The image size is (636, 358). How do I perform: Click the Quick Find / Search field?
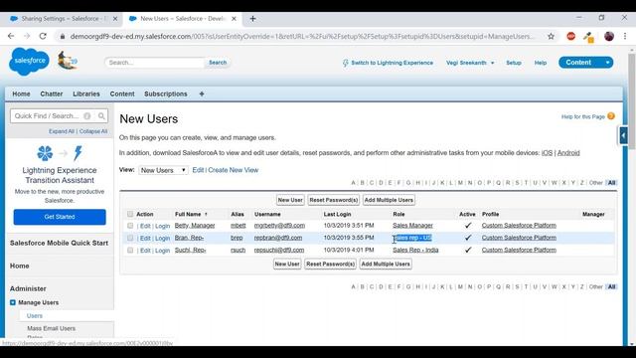coord(59,116)
